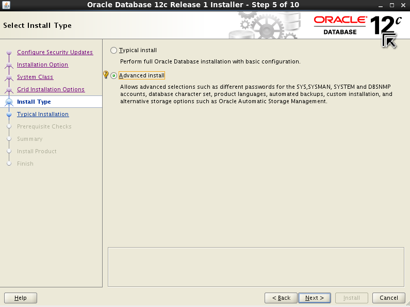
Task: Click the empty message area panel
Action: [x=256, y=267]
